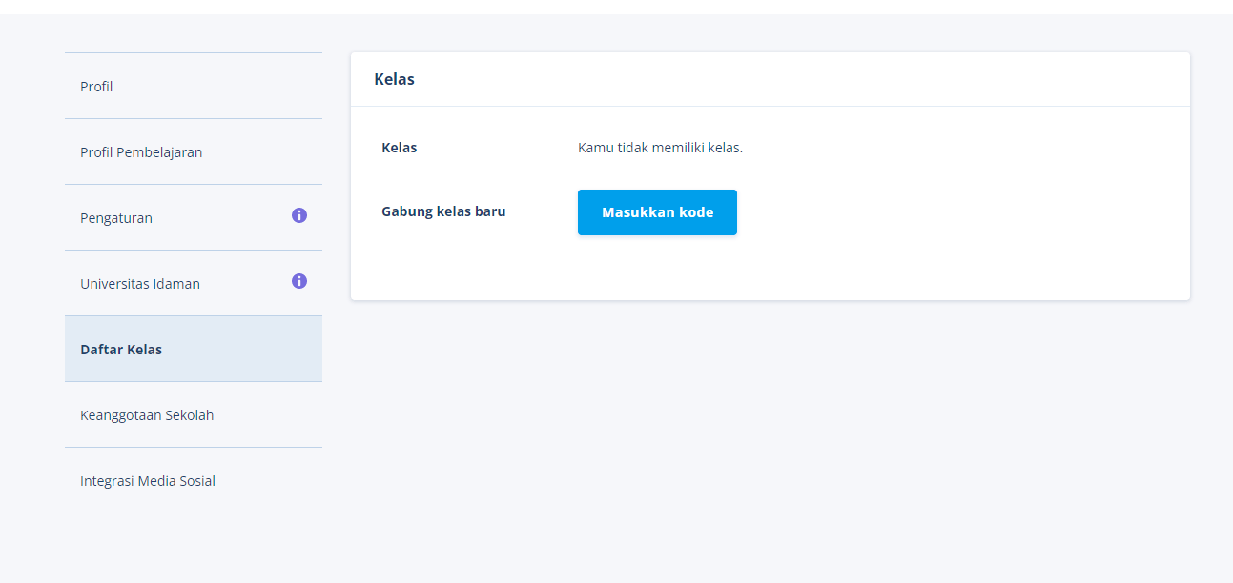The width and height of the screenshot is (1233, 583).
Task: Click the Gabung kelas baru label
Action: (443, 211)
